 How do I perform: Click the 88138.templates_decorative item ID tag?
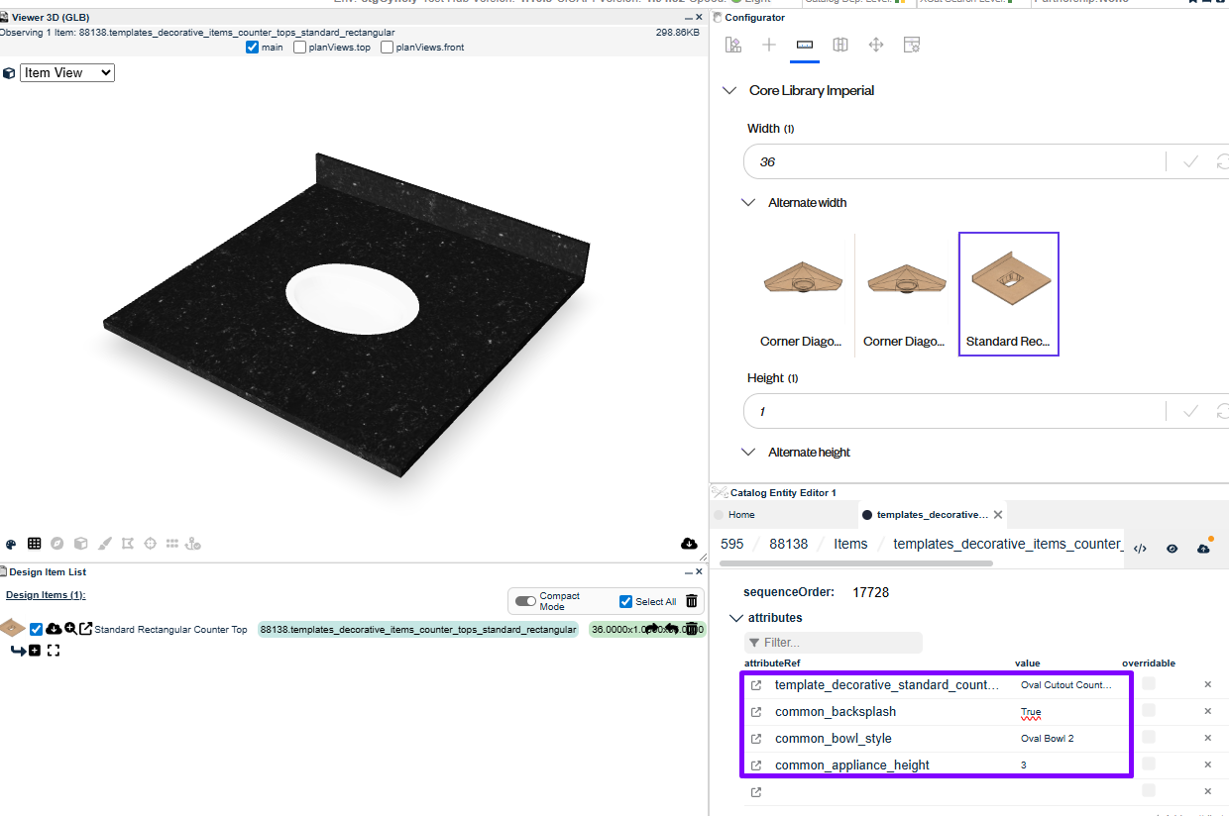point(418,629)
